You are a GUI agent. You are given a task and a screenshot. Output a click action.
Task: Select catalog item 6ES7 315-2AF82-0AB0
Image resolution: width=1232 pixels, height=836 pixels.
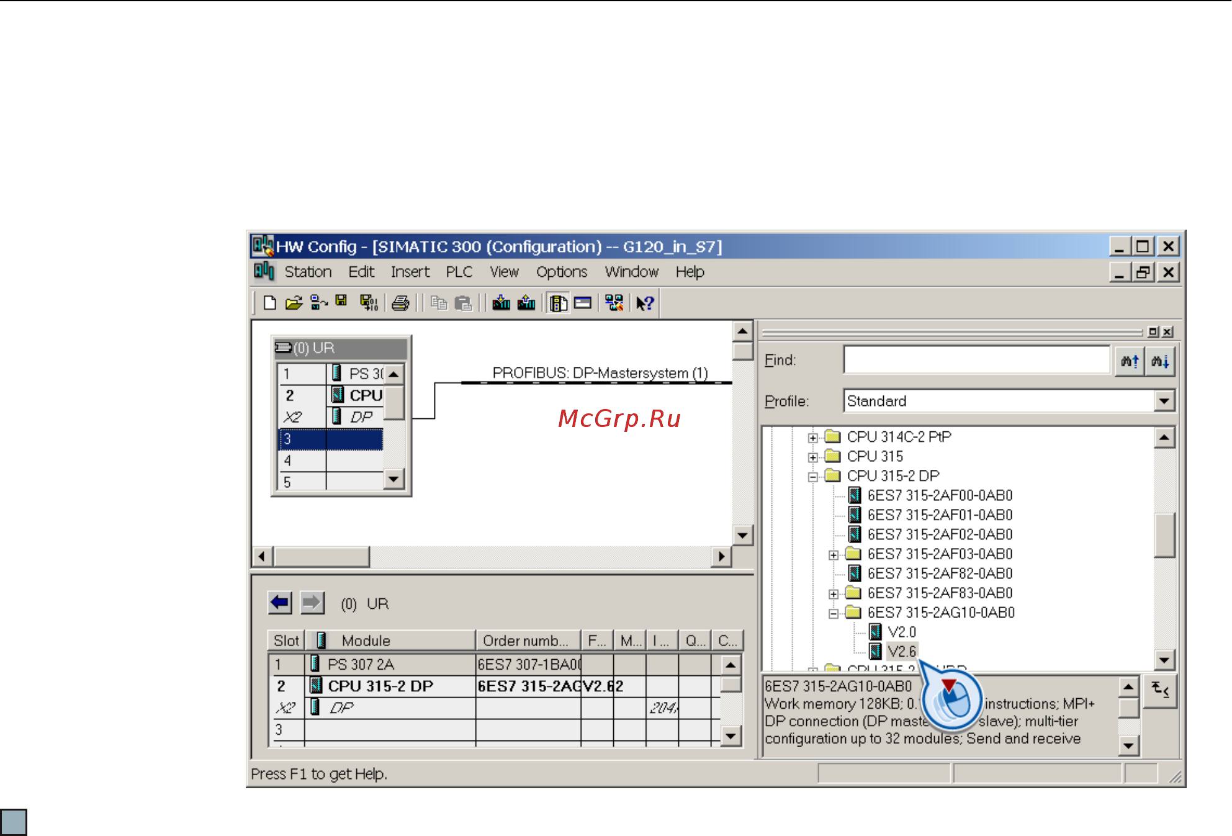tap(940, 573)
